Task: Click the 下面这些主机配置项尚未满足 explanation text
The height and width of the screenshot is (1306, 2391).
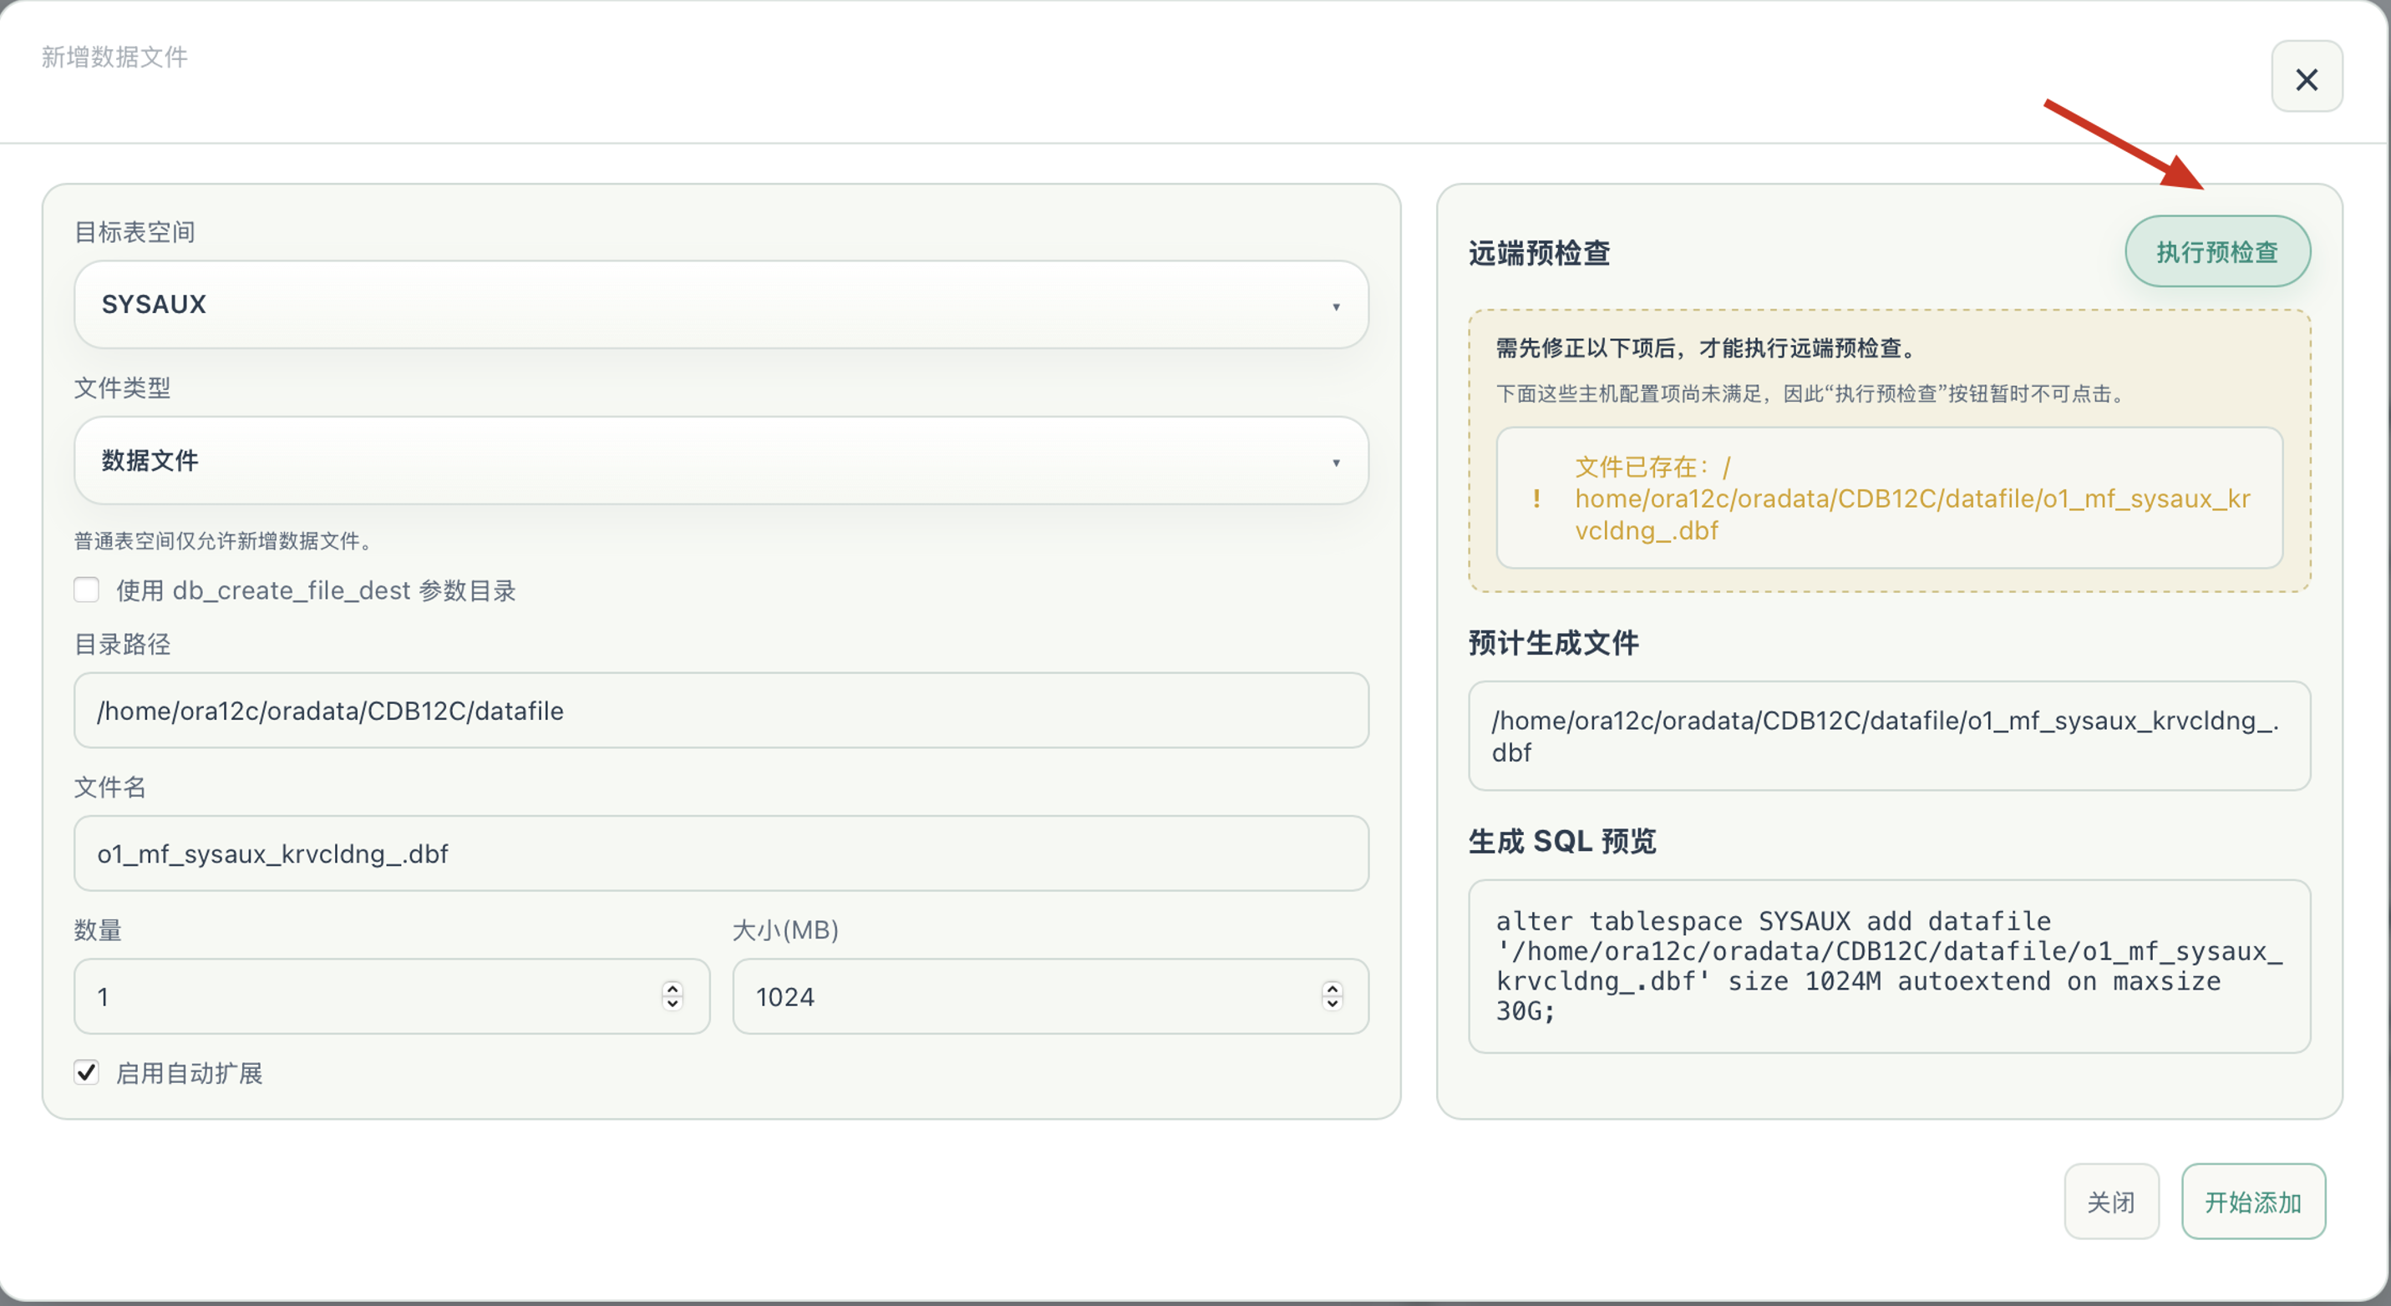Action: (x=1811, y=393)
